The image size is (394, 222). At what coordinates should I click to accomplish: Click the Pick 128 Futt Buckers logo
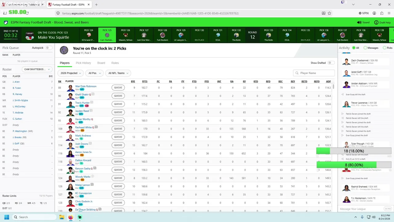pos(163,35)
